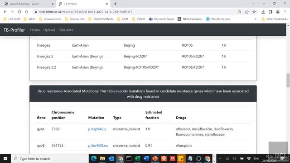Select chromosome position 761155

58,145
